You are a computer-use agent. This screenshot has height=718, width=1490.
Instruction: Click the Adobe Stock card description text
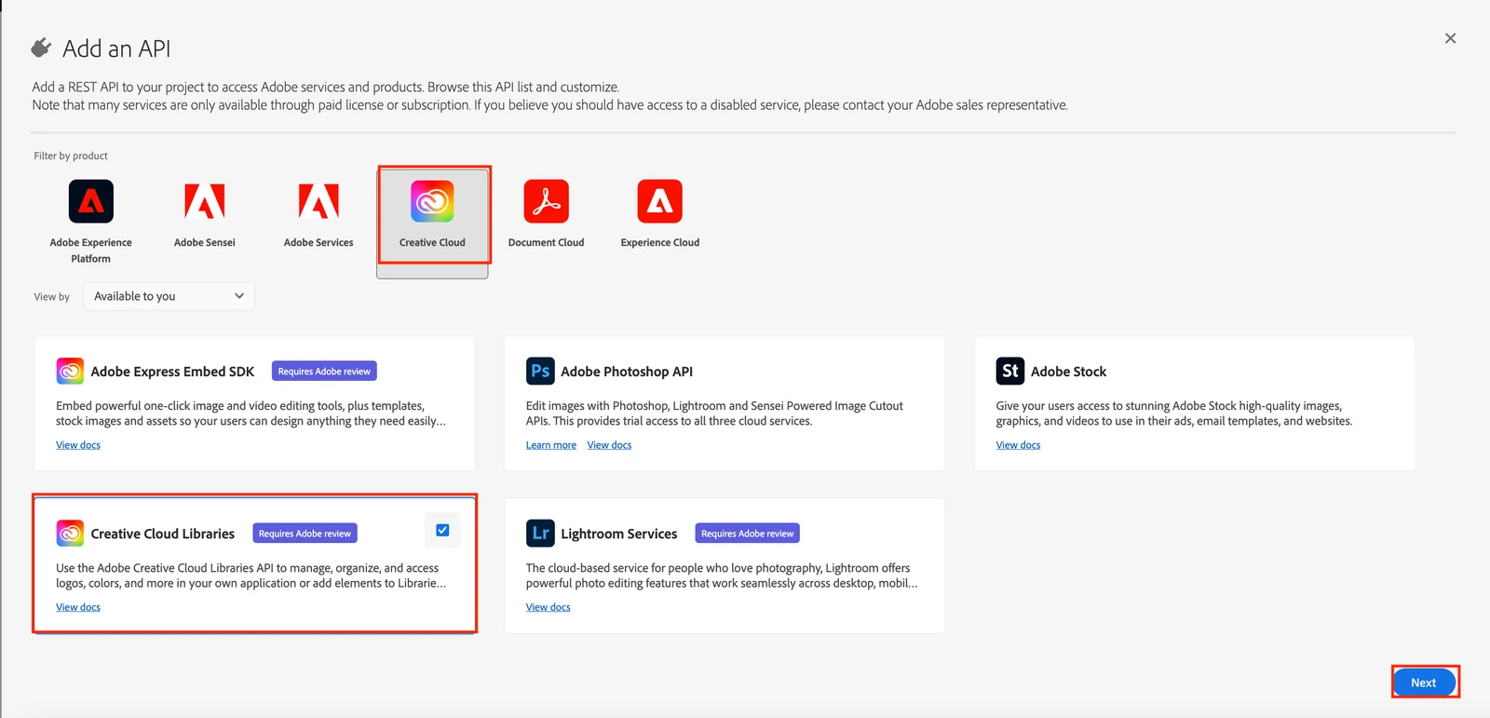pyautogui.click(x=1173, y=413)
